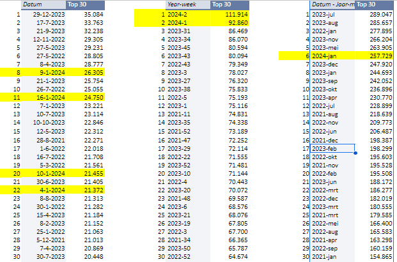Click the Top 30 header above 111.914
Viewport: 397px width, 262px height.
[230, 4]
